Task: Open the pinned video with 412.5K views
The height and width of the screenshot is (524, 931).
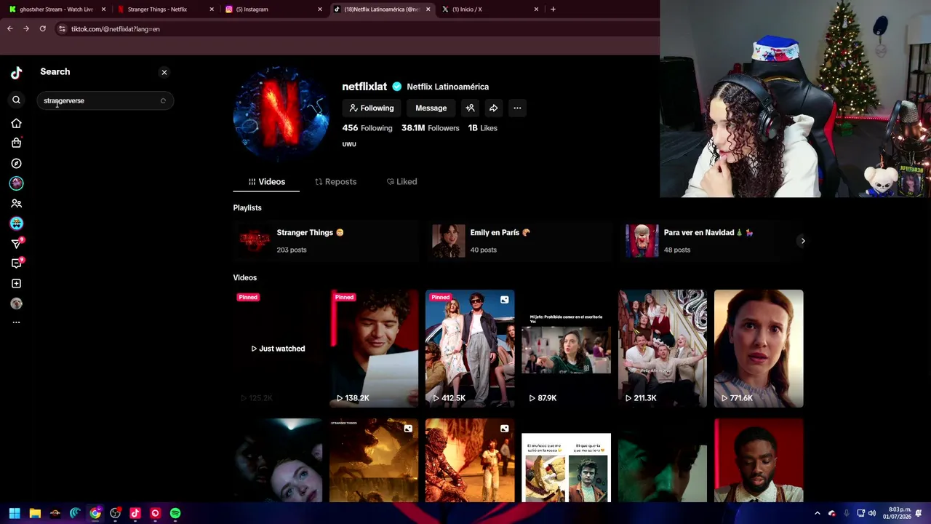Action: [470, 349]
